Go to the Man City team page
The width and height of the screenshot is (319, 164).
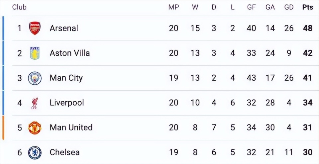click(x=66, y=78)
